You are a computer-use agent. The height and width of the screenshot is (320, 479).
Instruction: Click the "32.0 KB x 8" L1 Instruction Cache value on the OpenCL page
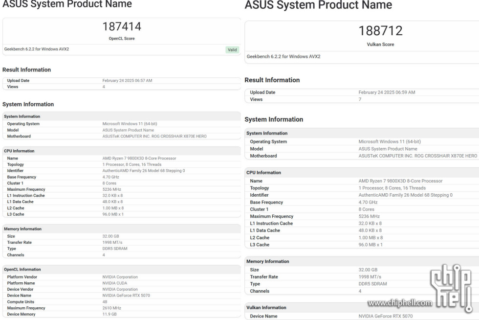112,196
